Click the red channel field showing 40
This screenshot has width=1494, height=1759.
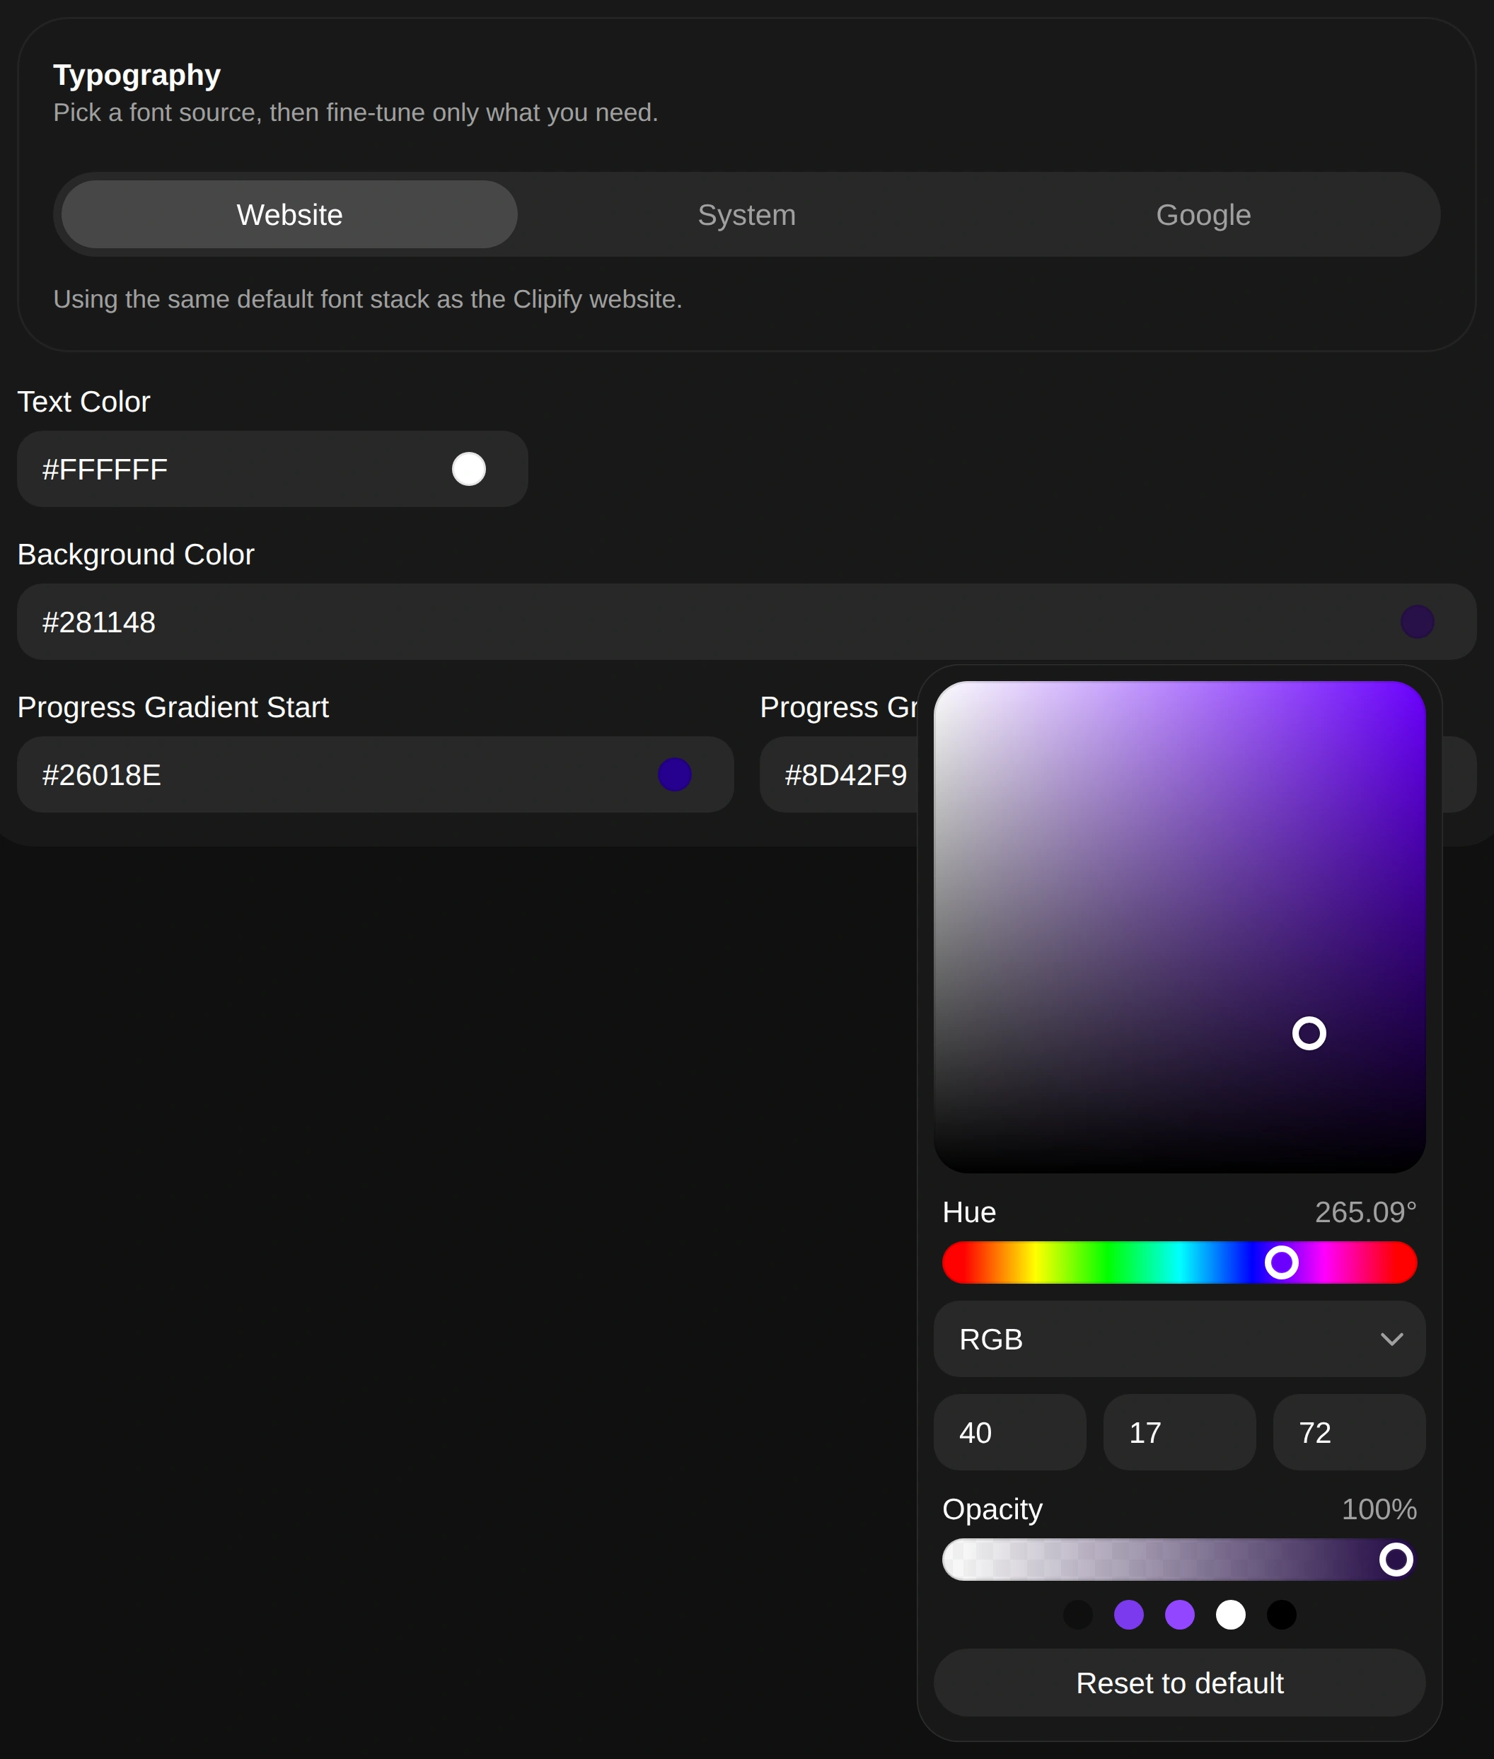point(1009,1432)
